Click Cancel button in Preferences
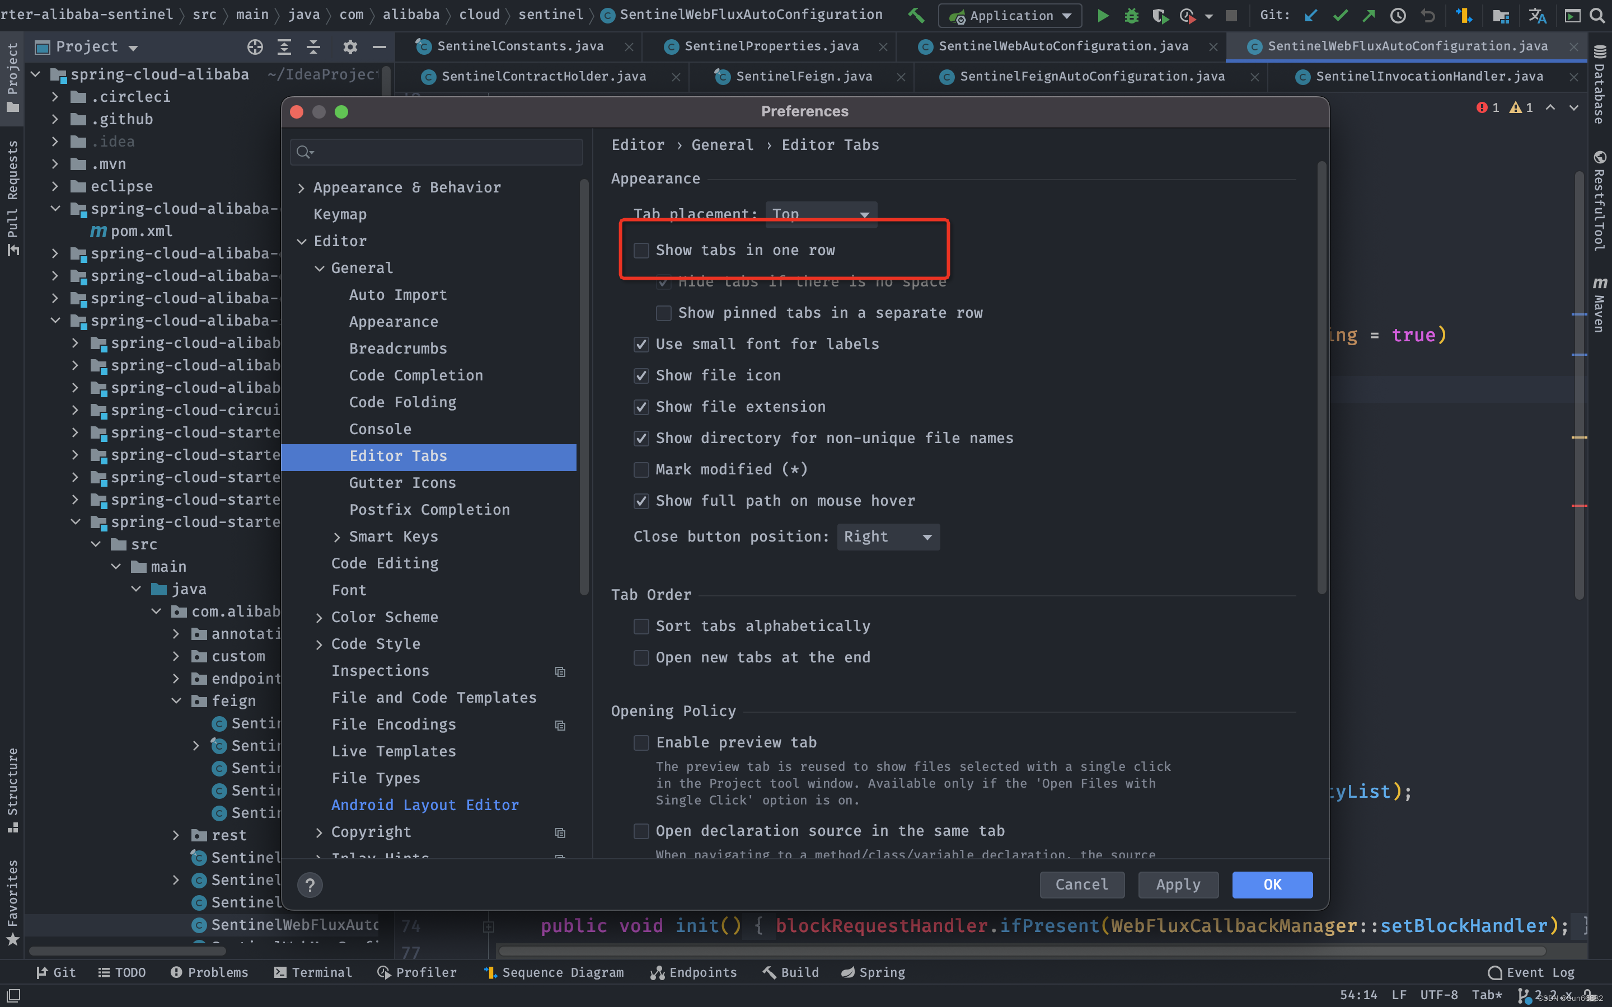 pos(1082,884)
